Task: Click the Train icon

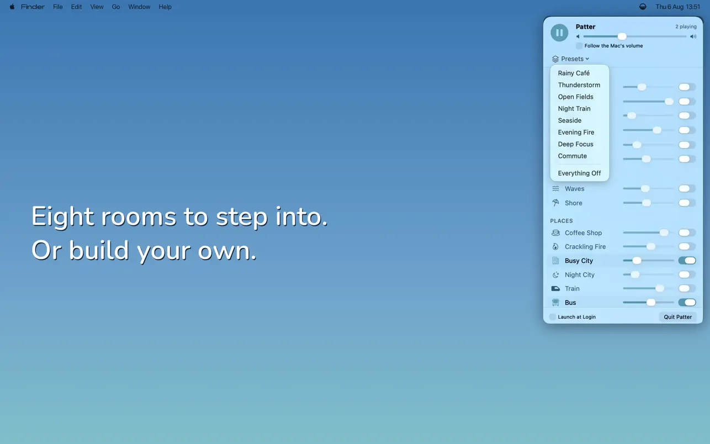Action: [555, 289]
